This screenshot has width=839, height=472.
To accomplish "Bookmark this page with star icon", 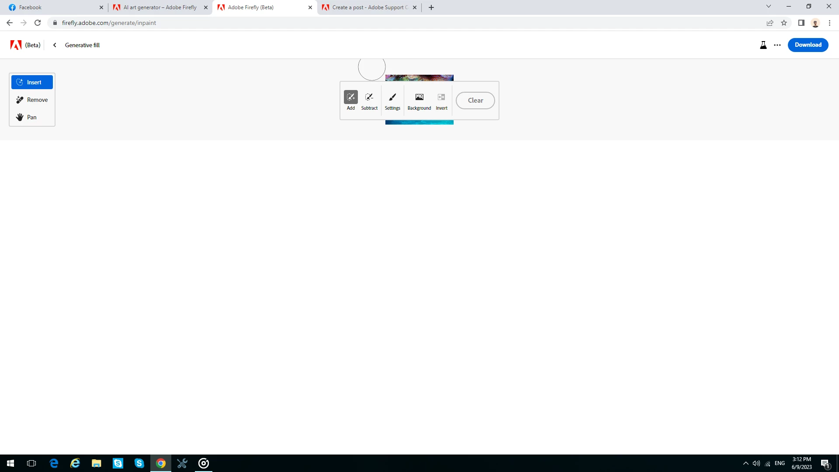I will 784,23.
